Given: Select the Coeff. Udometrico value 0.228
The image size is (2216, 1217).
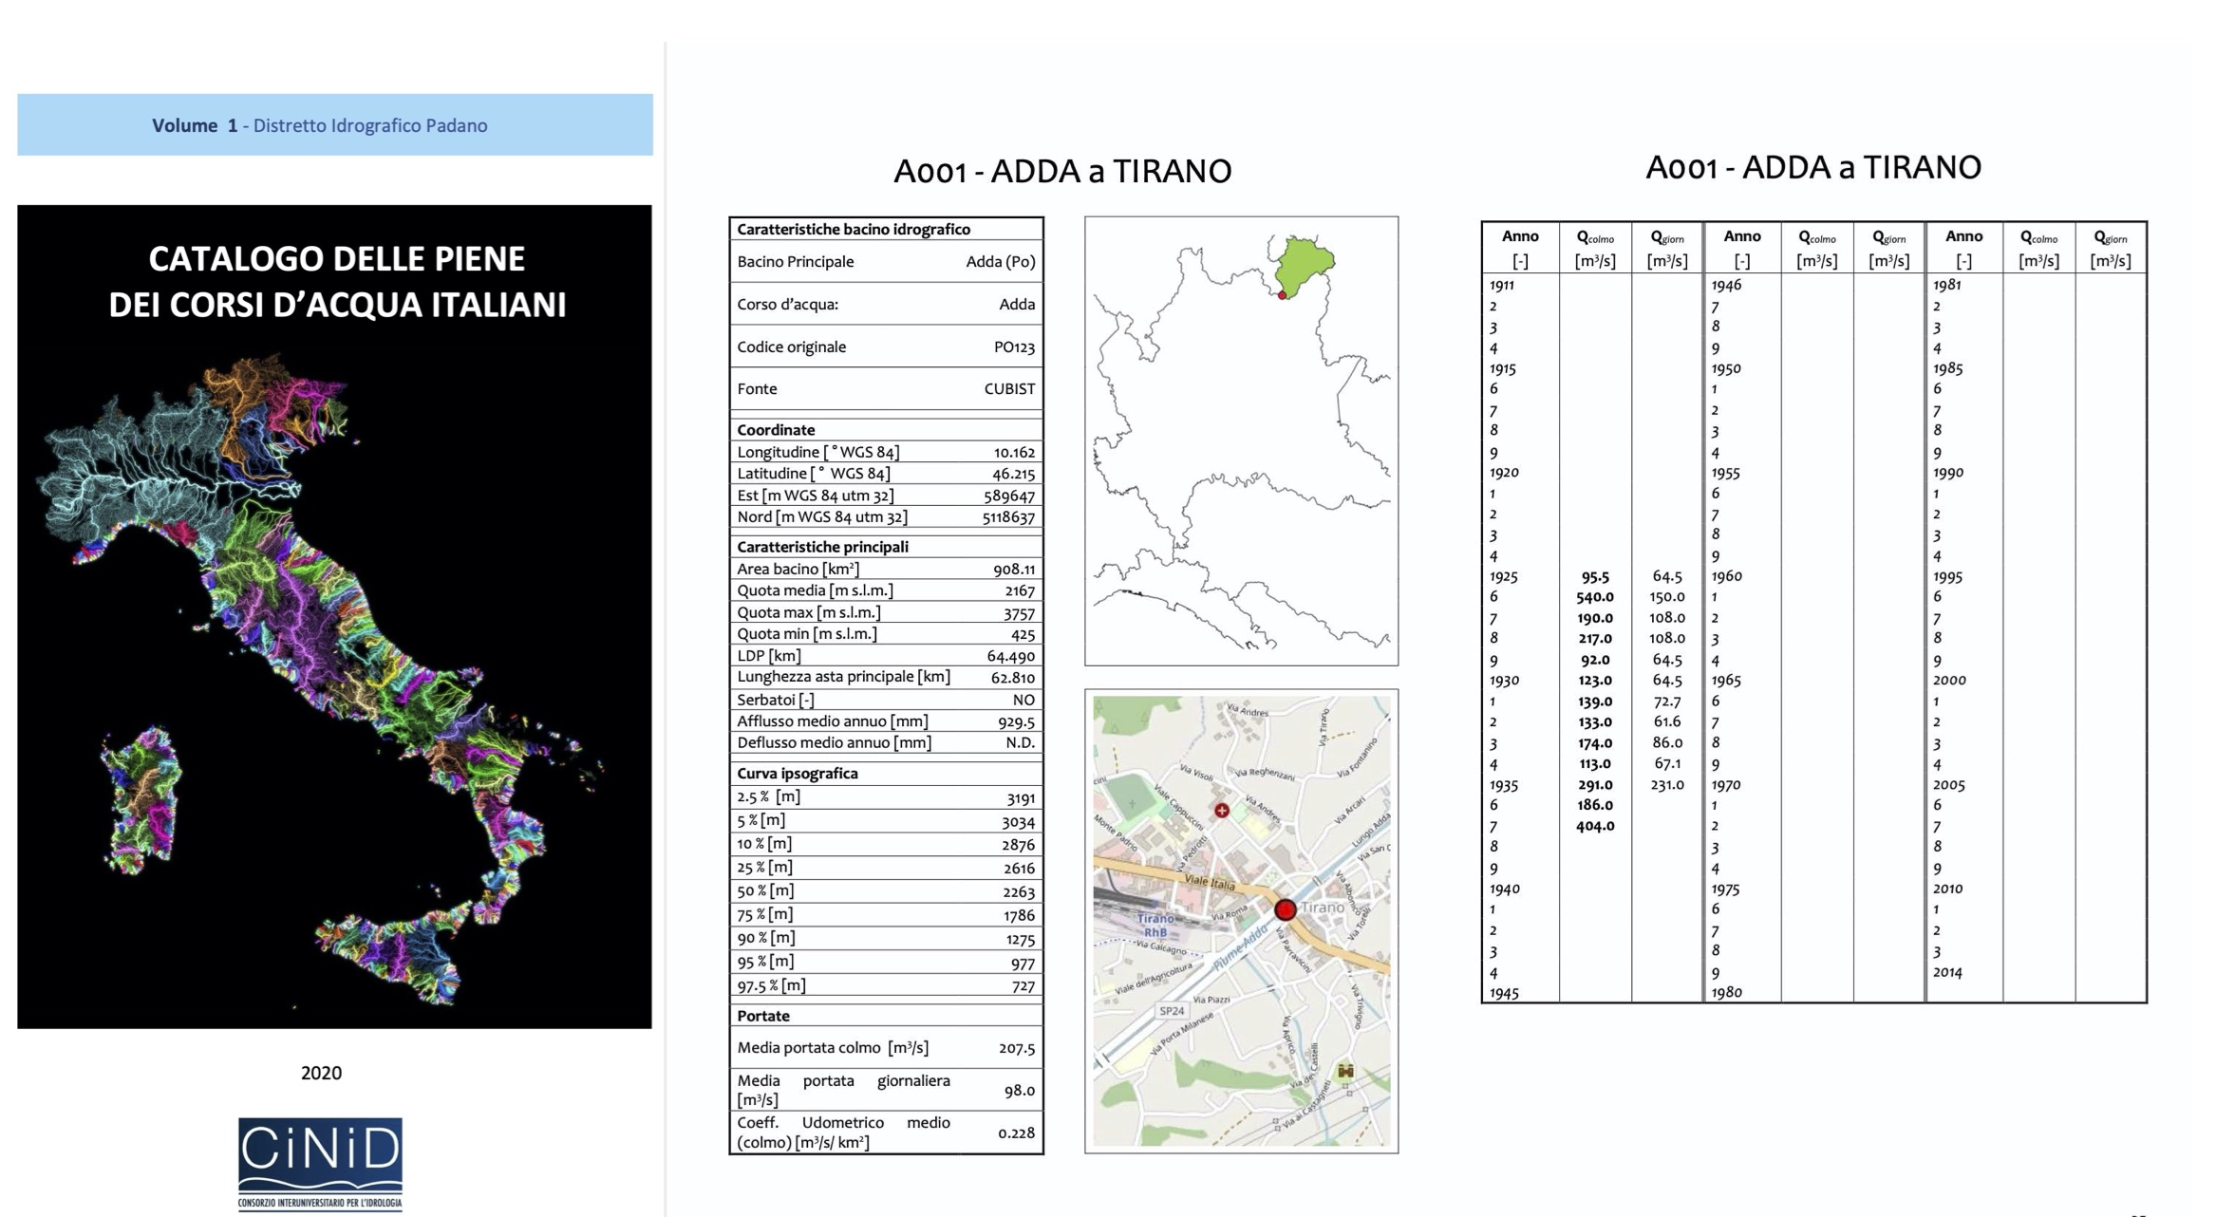Looking at the screenshot, I should [x=1017, y=1133].
